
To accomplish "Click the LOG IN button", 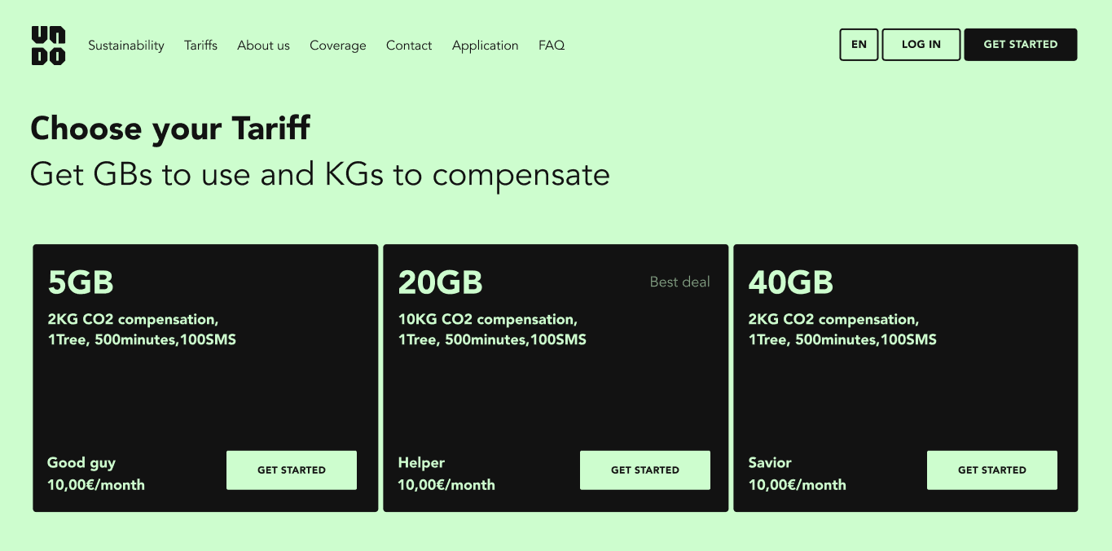I will pos(921,45).
